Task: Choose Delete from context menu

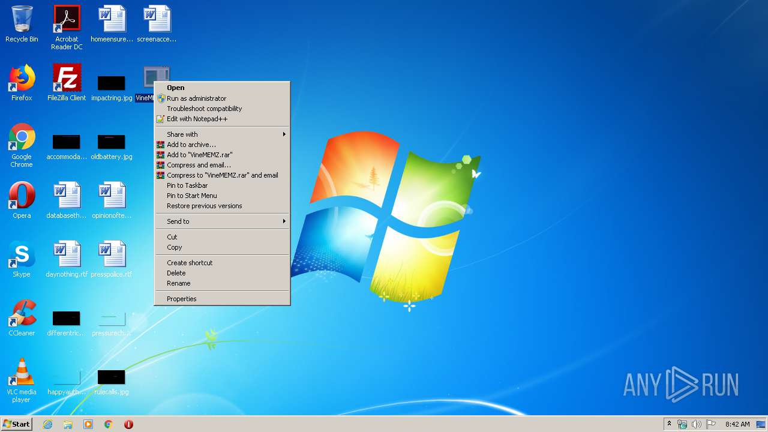Action: [x=223, y=273]
